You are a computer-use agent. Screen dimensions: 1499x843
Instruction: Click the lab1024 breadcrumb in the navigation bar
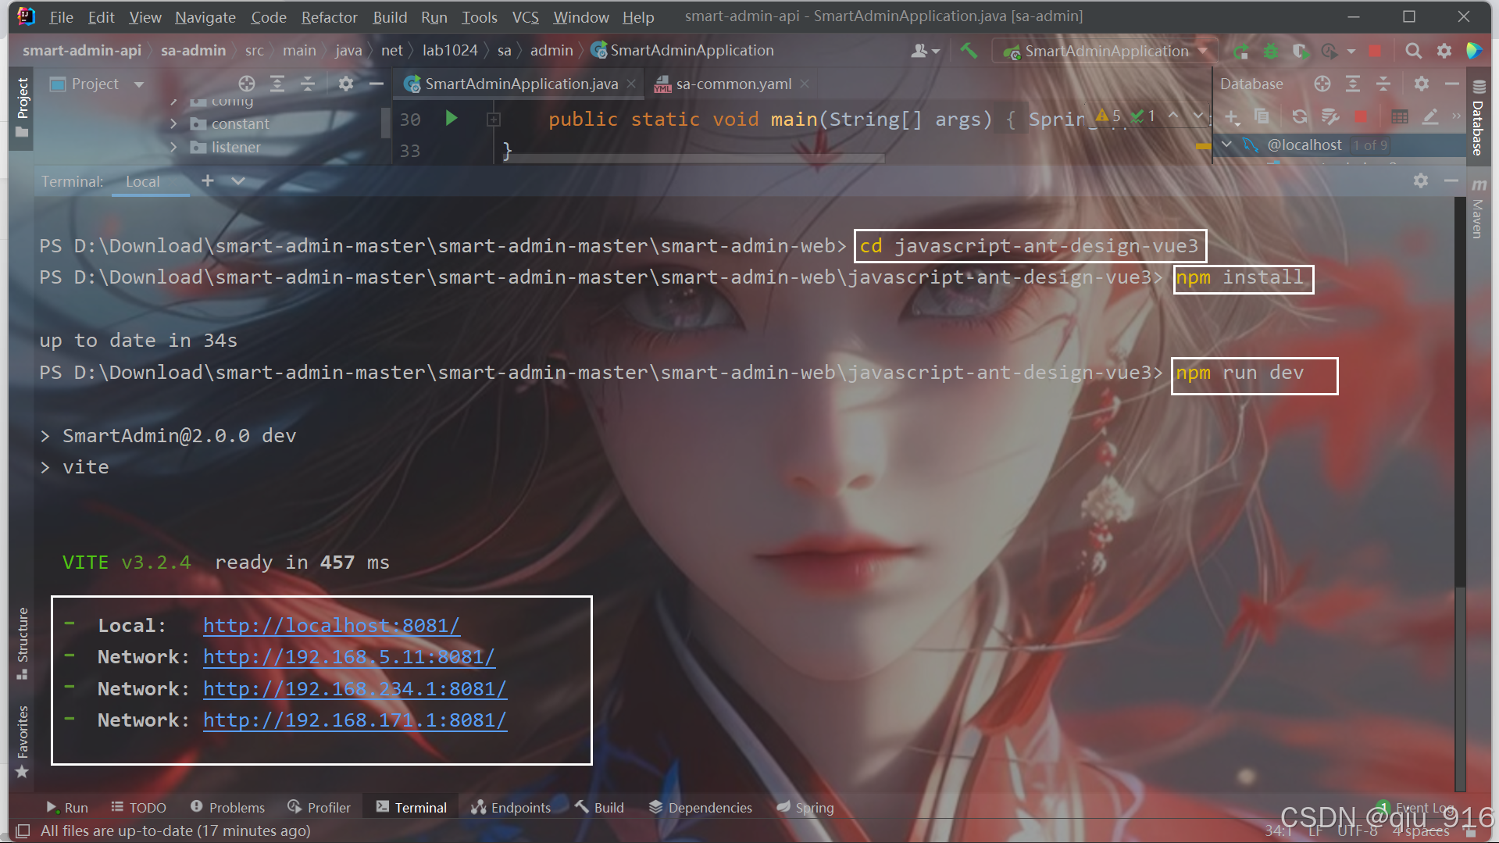click(450, 50)
